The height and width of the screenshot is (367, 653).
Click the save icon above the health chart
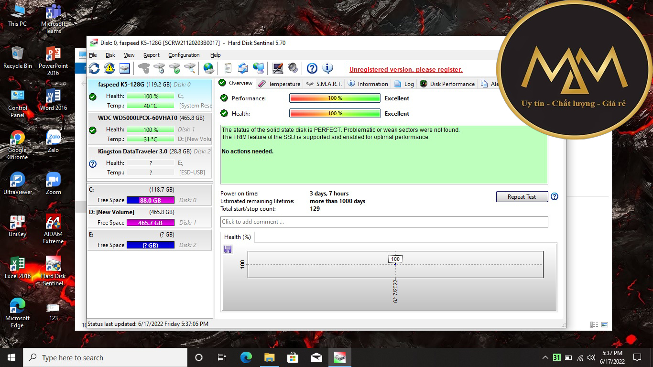click(x=228, y=249)
